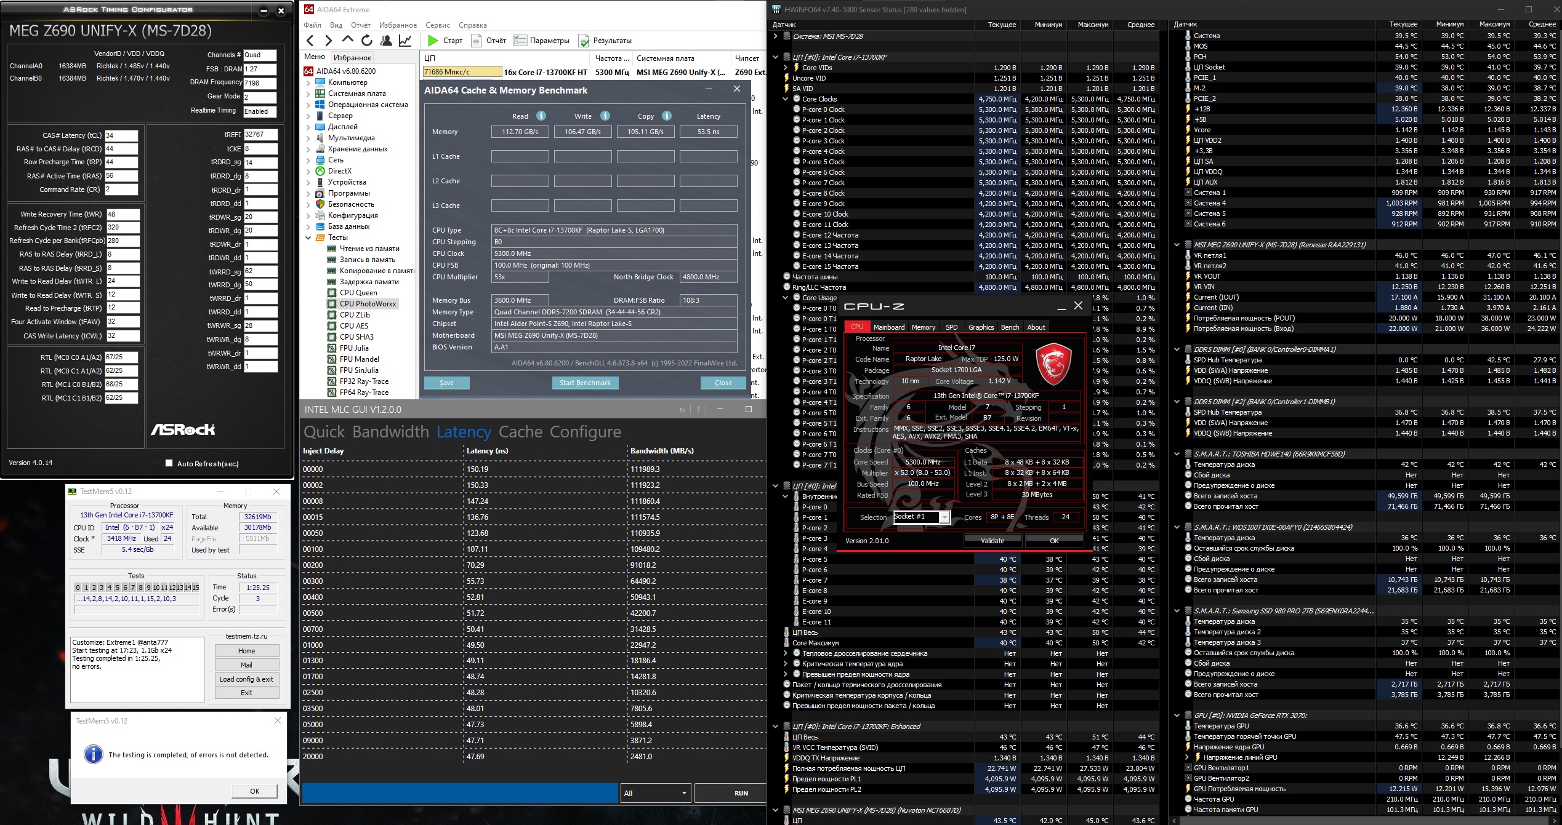This screenshot has height=825, width=1562.
Task: Switch to Configure tab in Intel MLC
Action: [x=586, y=431]
